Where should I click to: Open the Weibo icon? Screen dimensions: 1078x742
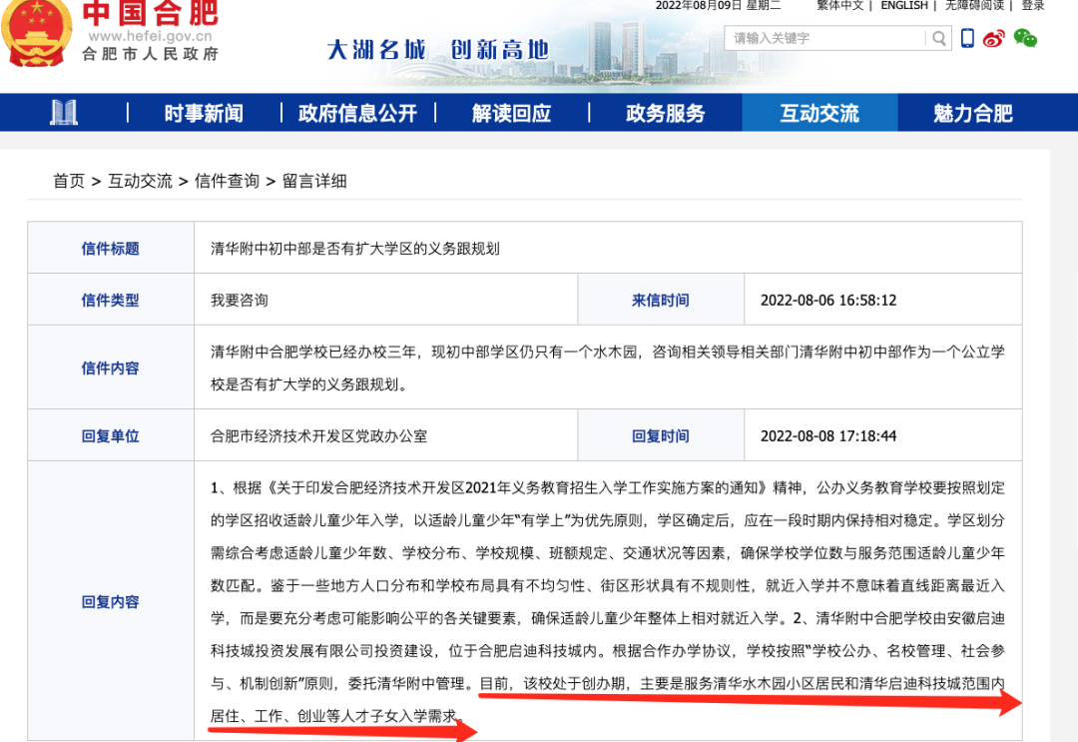tap(993, 39)
